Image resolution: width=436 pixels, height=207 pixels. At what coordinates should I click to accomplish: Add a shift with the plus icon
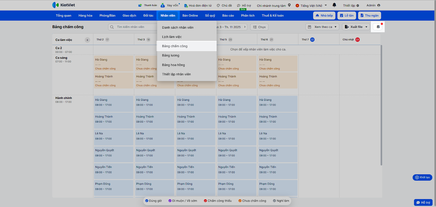(87, 40)
